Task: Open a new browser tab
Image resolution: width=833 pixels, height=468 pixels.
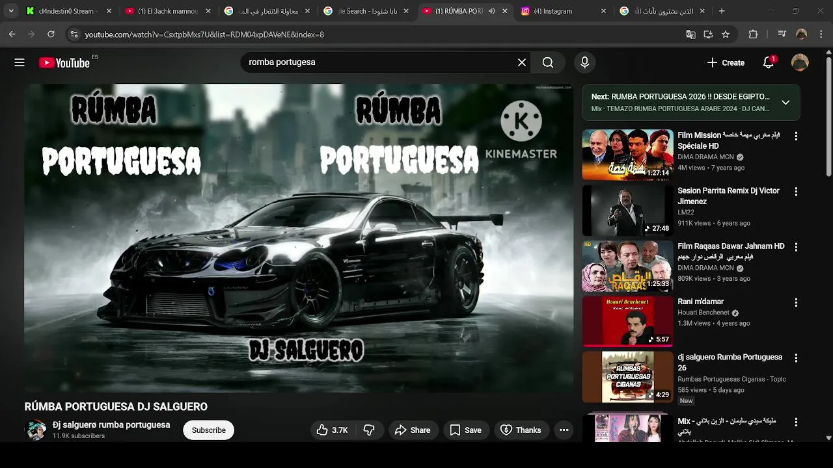Action: coord(721,11)
